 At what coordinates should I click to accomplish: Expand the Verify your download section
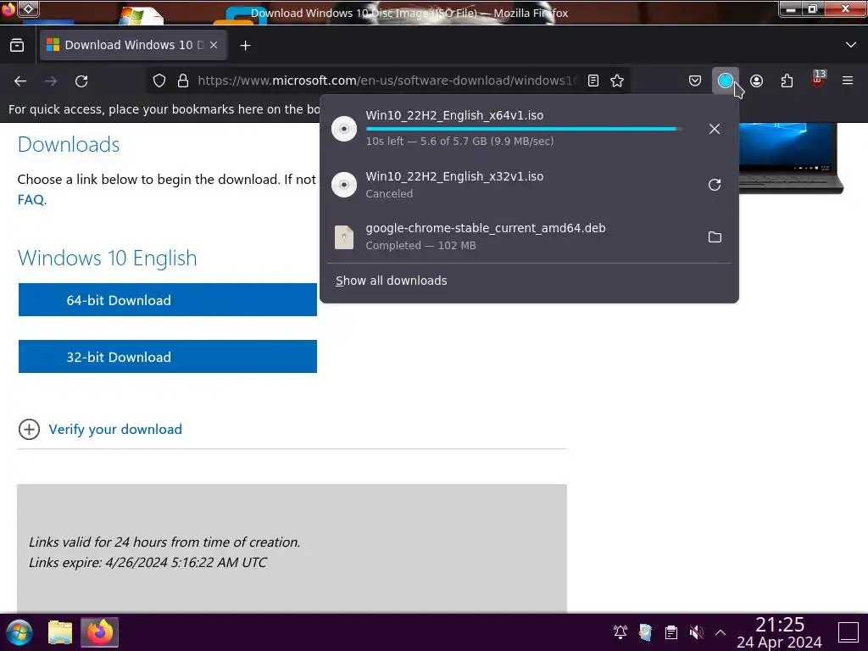point(29,429)
